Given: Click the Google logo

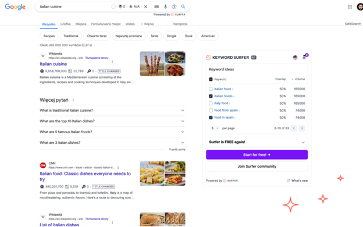Looking at the screenshot, I should [15, 7].
